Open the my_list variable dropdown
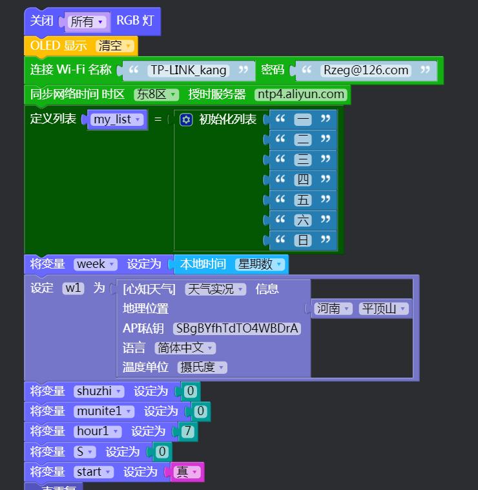The image size is (478, 490). [x=117, y=119]
